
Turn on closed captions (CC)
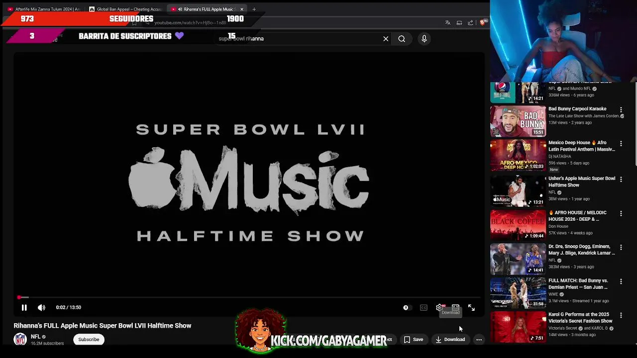point(424,307)
